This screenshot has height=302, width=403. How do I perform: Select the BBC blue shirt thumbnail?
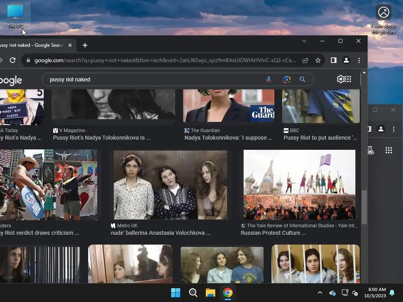point(321,106)
